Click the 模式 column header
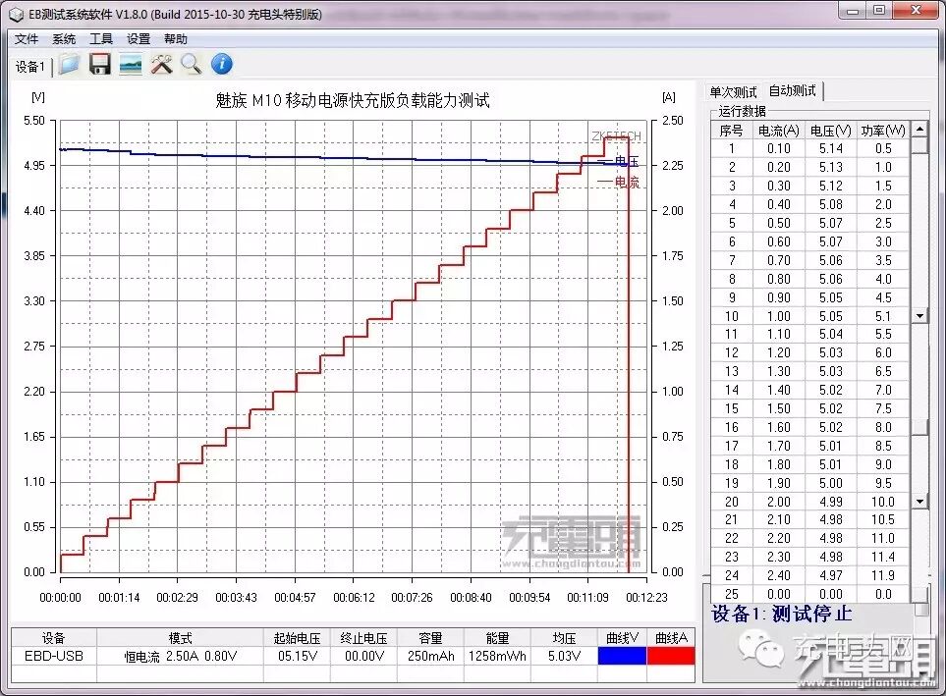 click(x=180, y=638)
